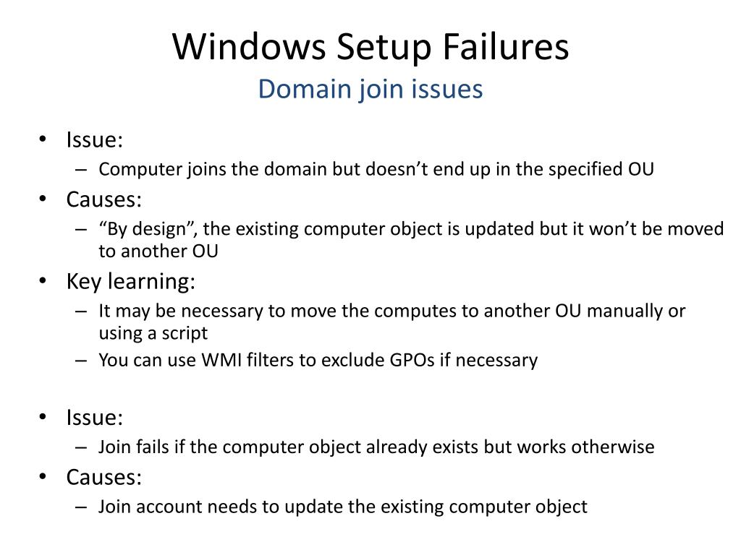Click the second Issue: bullet heading

tap(95, 418)
